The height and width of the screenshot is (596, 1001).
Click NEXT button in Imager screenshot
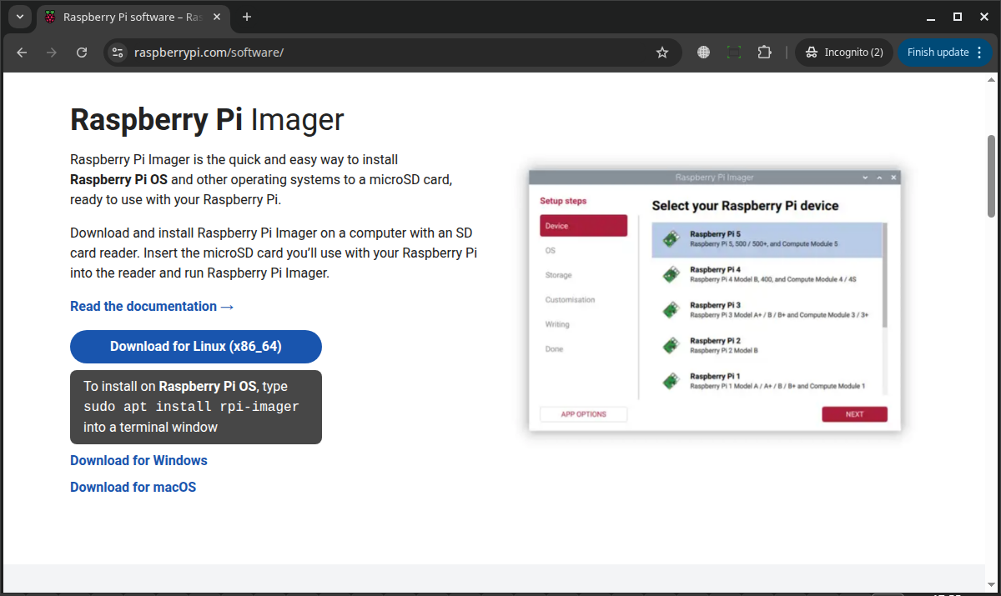point(854,414)
